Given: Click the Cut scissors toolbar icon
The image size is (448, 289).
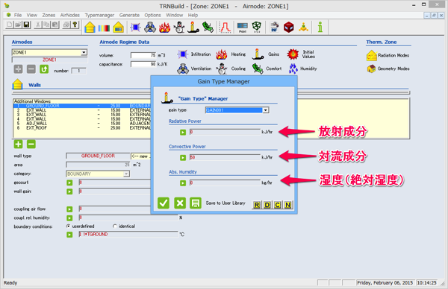Looking at the screenshot, I should [x=37, y=25].
